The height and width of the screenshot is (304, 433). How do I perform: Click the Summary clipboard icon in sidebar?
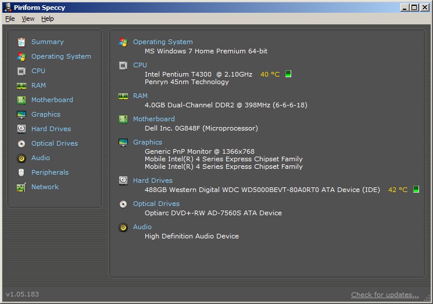[x=22, y=42]
